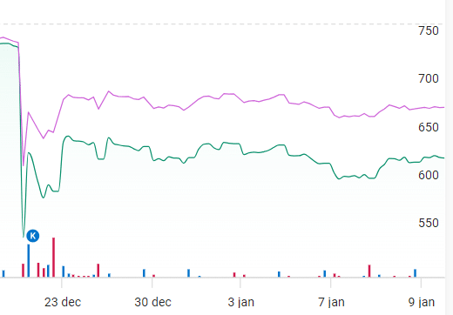Click the 550 price axis label
This screenshot has width=453, height=315.
coord(429,223)
